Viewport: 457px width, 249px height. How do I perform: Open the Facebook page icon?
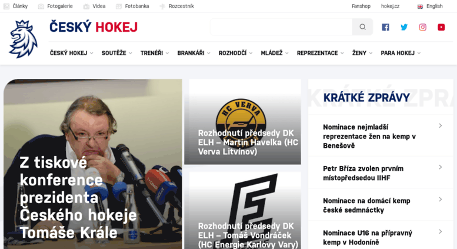pyautogui.click(x=385, y=27)
